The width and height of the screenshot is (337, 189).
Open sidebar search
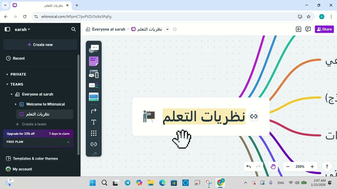tap(73, 29)
